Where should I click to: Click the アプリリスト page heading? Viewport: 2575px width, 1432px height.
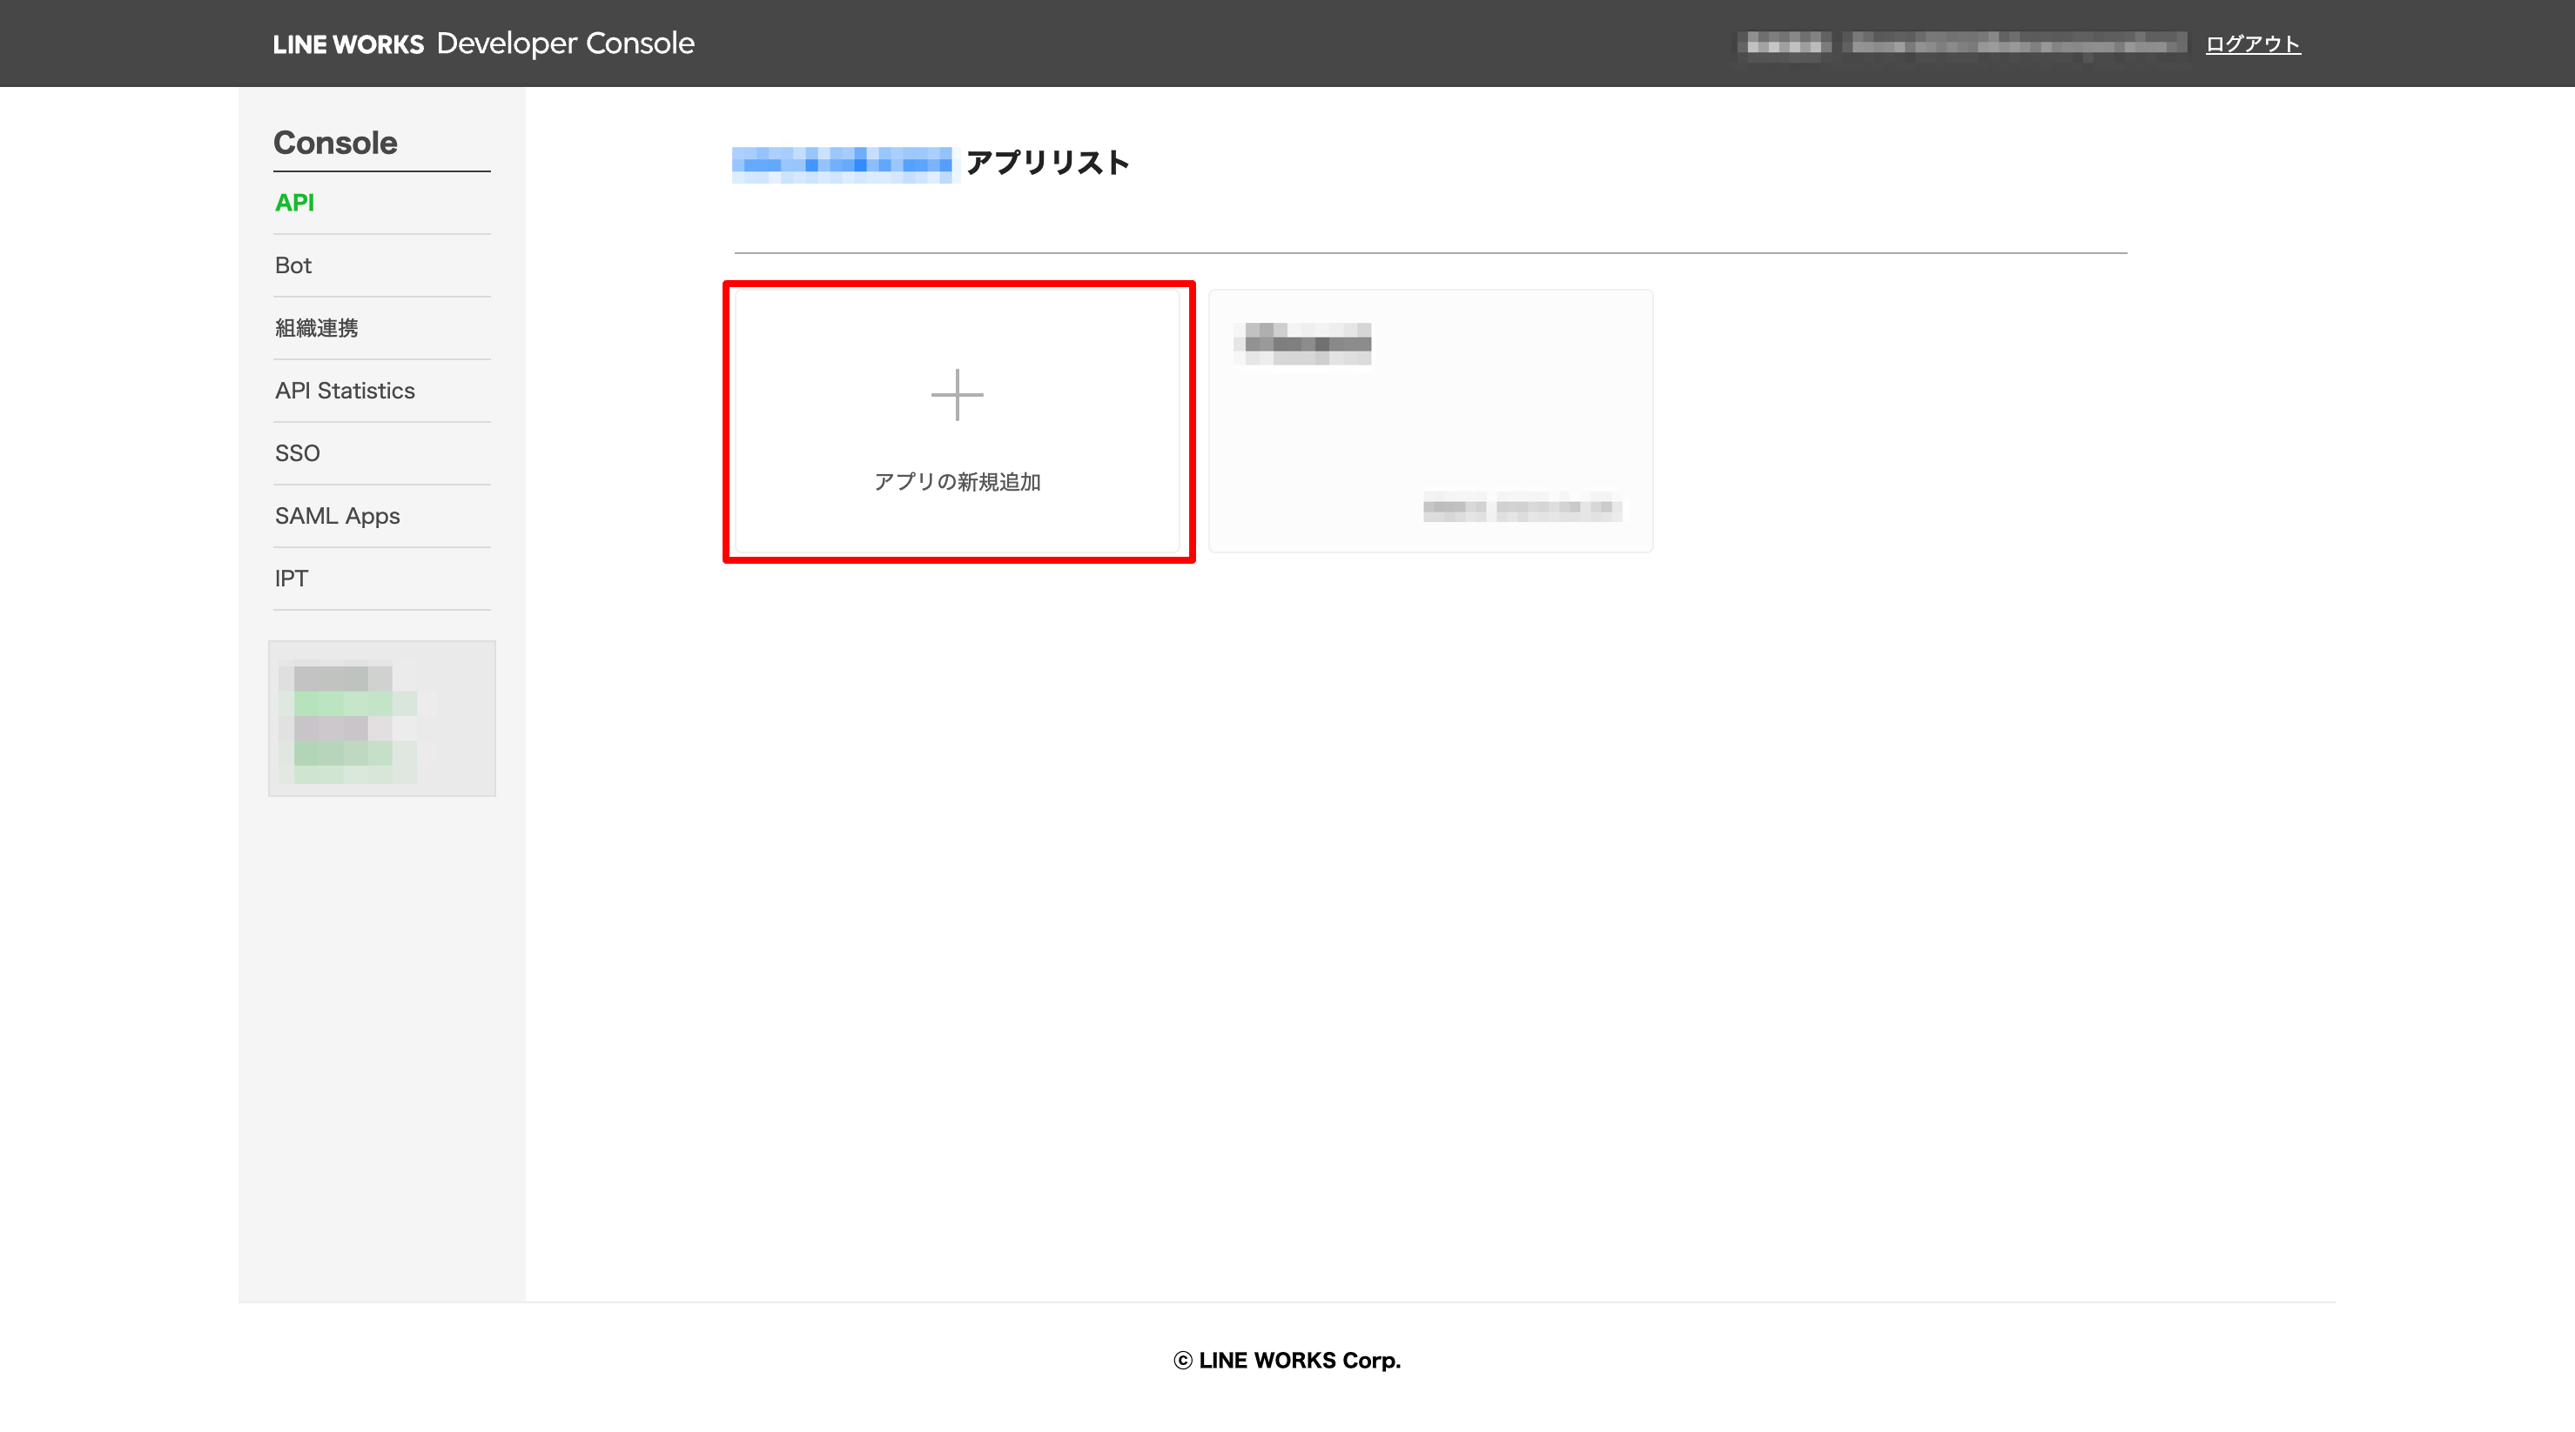1046,163
